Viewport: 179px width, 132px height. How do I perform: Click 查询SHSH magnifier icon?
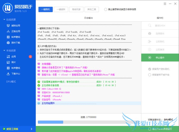(150, 25)
